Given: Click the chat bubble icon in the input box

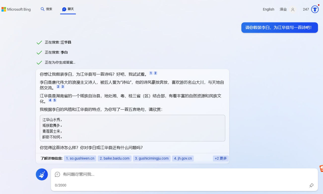Looking at the screenshot, I should click(x=57, y=174).
